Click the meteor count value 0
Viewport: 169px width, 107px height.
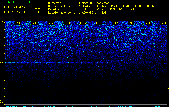38,12
